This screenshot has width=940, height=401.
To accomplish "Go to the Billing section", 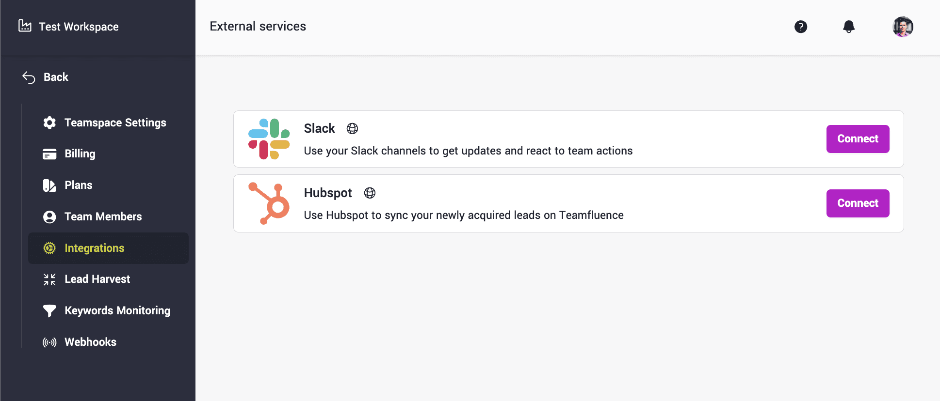I will click(x=80, y=154).
